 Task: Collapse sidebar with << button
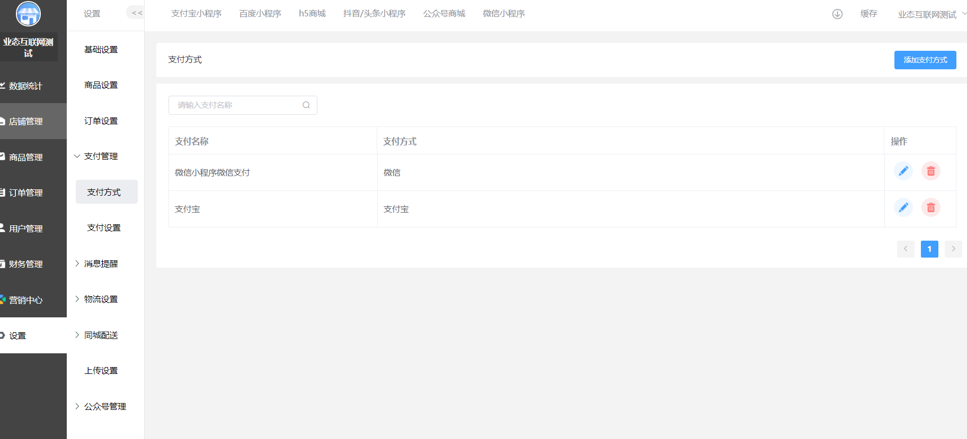136,13
